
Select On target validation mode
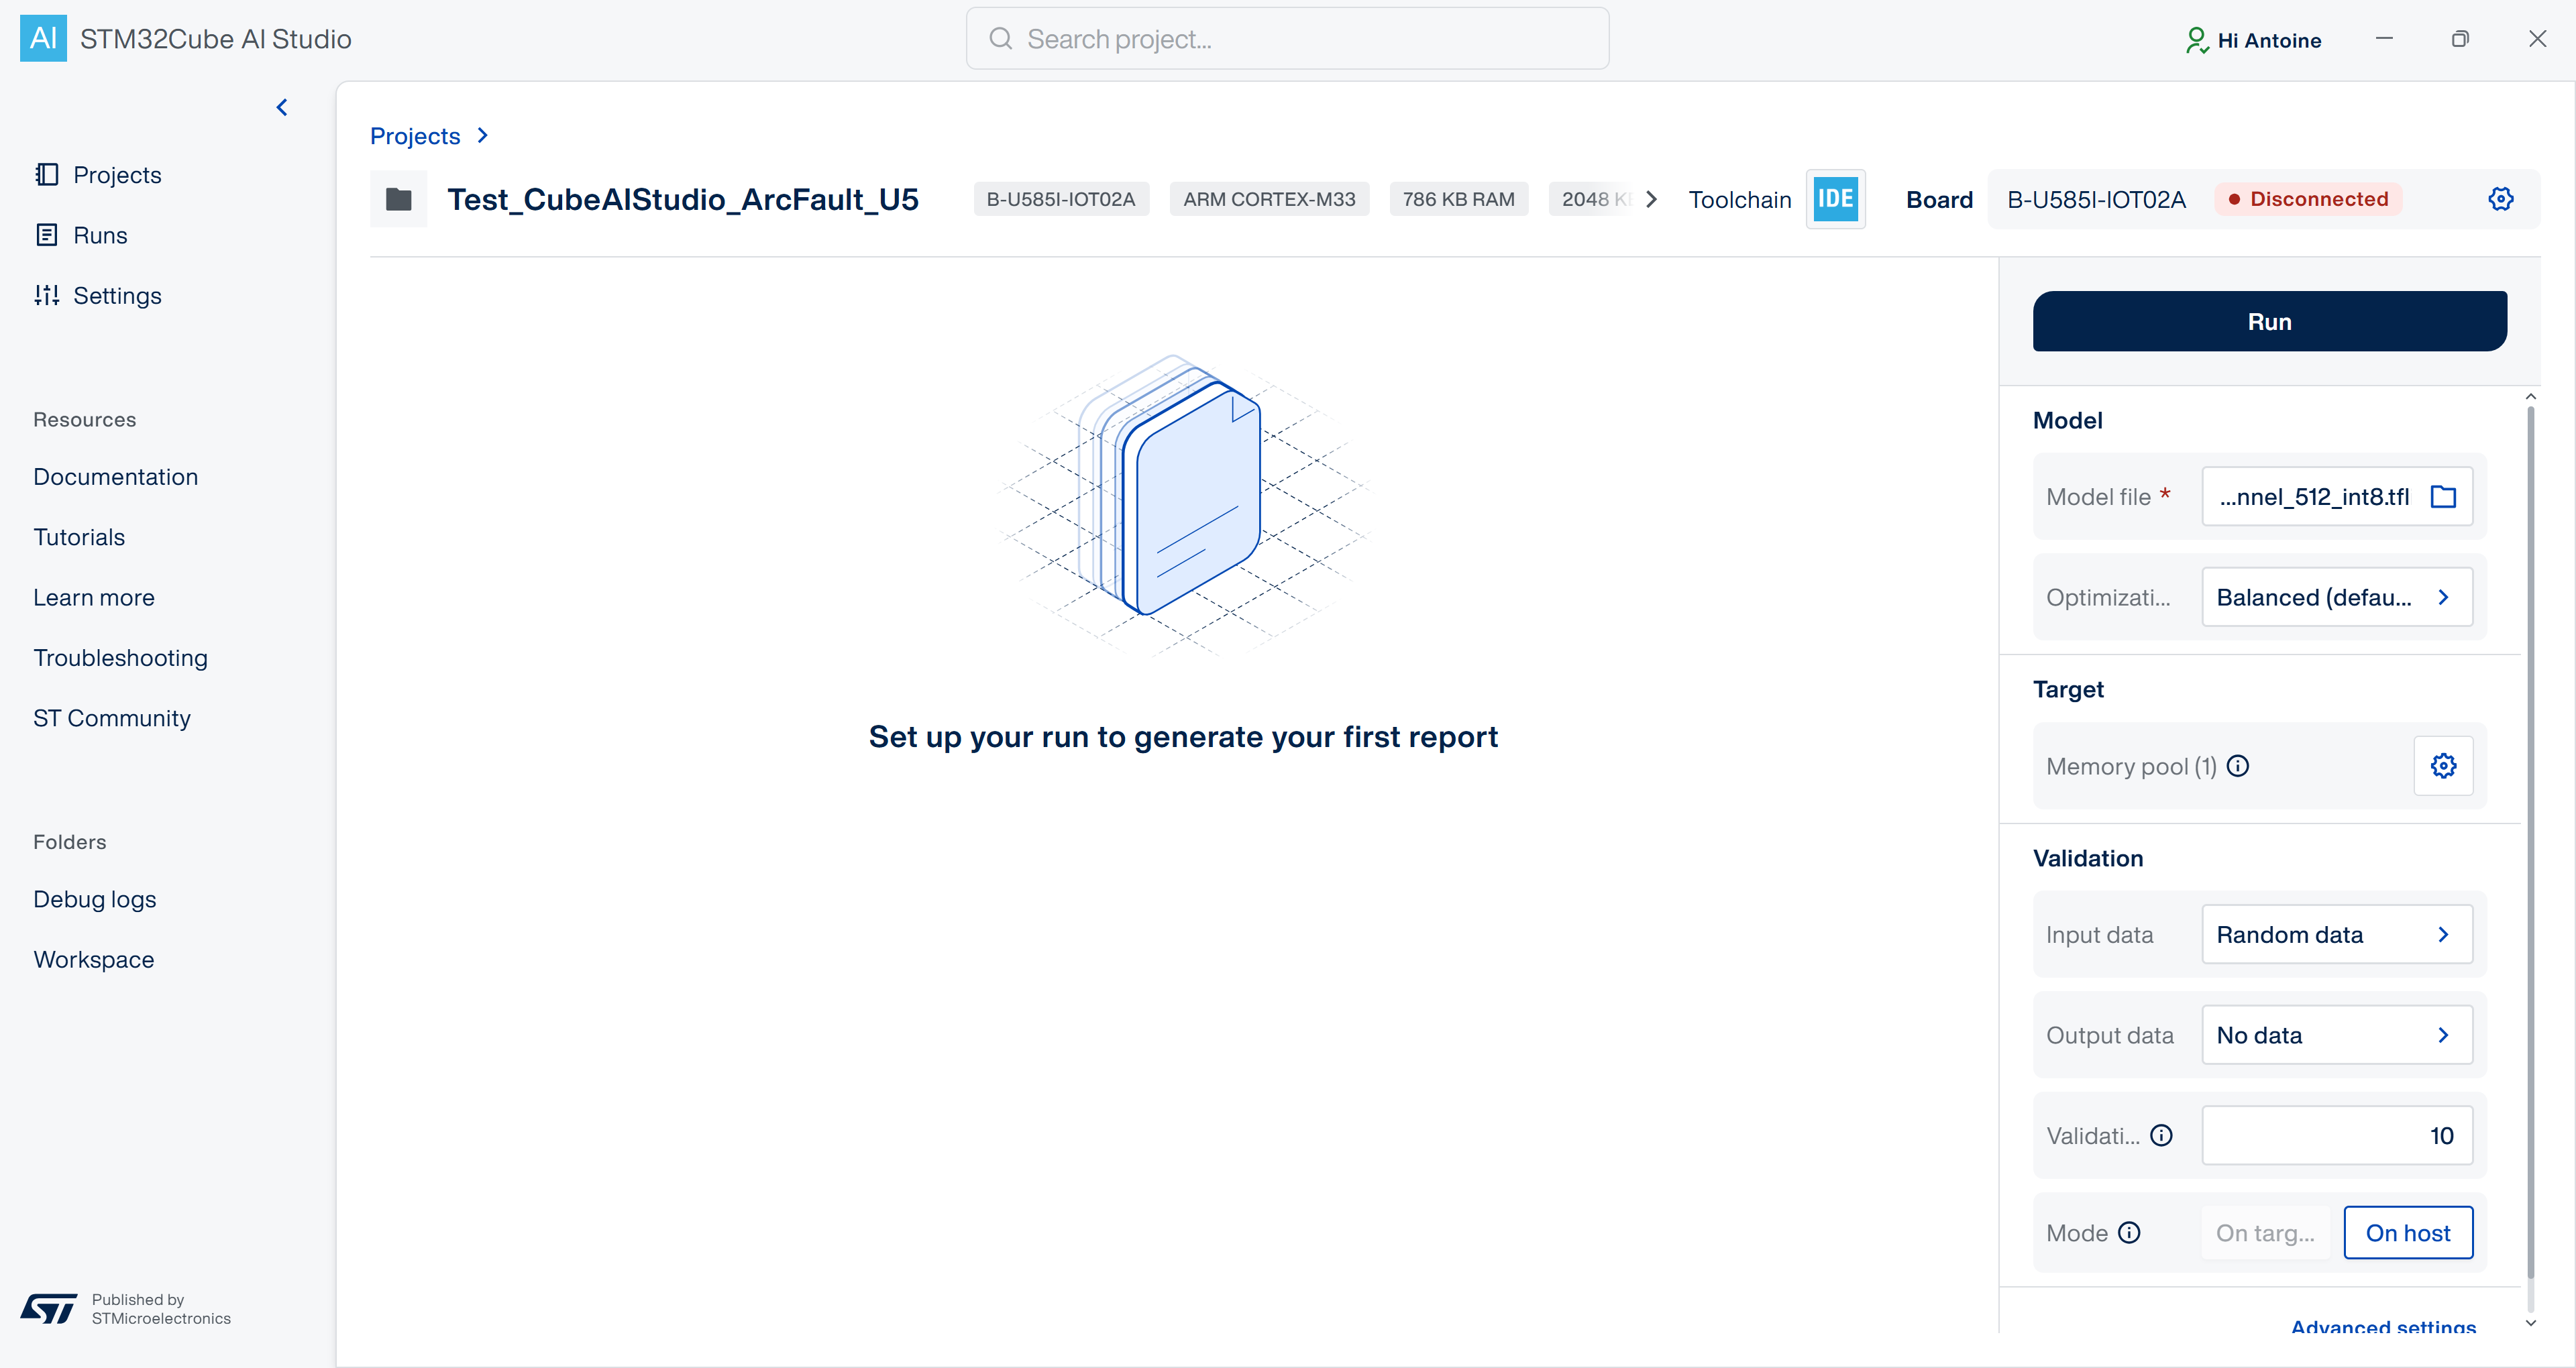(2265, 1232)
